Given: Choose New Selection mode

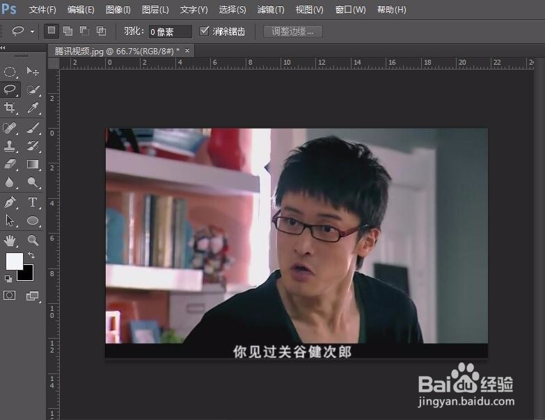Looking at the screenshot, I should tap(52, 31).
